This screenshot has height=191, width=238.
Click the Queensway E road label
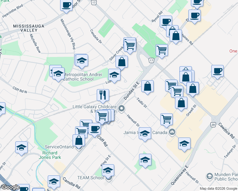coord(179,175)
